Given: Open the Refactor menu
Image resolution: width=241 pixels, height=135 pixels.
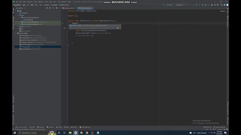Looking at the screenshot, I should click(41, 1).
